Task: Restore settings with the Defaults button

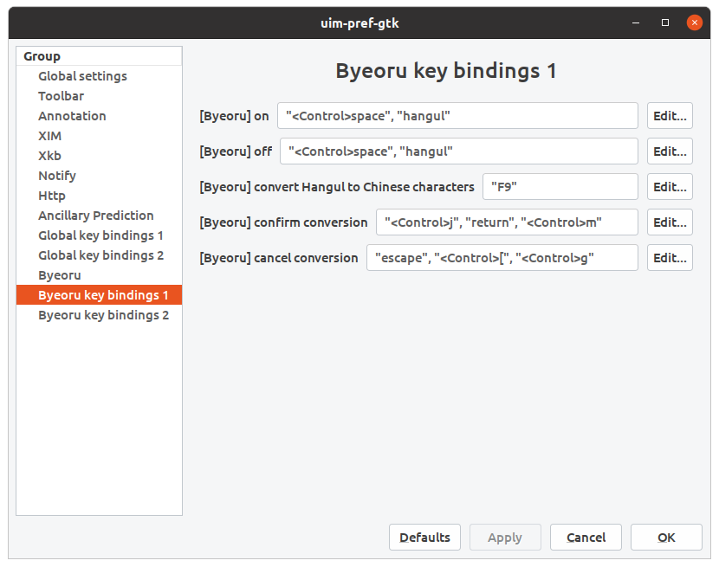Action: pyautogui.click(x=424, y=538)
